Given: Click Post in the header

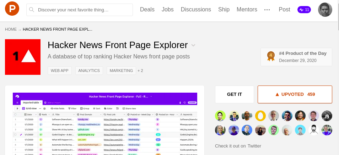Looking at the screenshot, I should [284, 10].
